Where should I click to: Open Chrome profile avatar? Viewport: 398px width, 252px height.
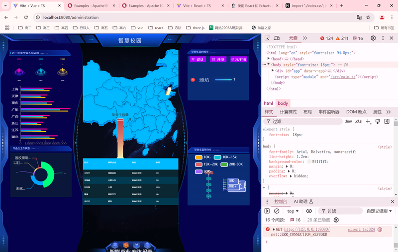pyautogui.click(x=382, y=17)
